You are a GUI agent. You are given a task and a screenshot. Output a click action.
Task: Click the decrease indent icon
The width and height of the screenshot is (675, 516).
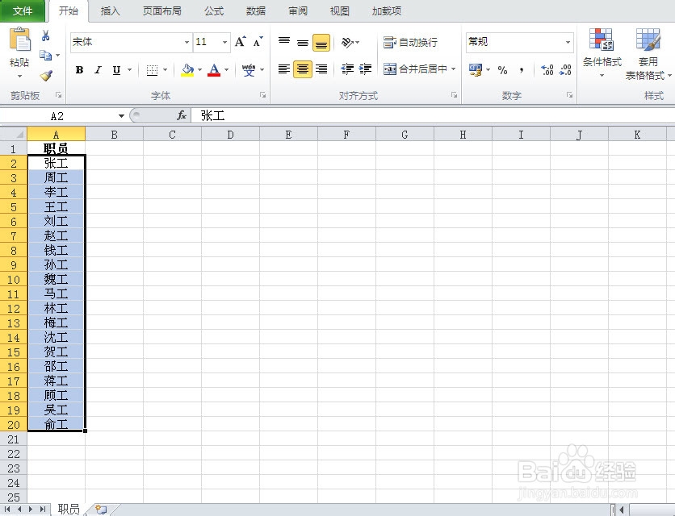point(347,69)
